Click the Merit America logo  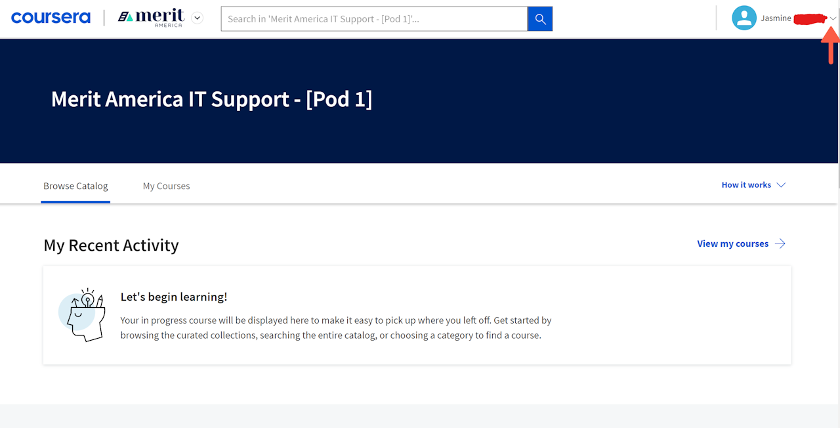pos(151,18)
